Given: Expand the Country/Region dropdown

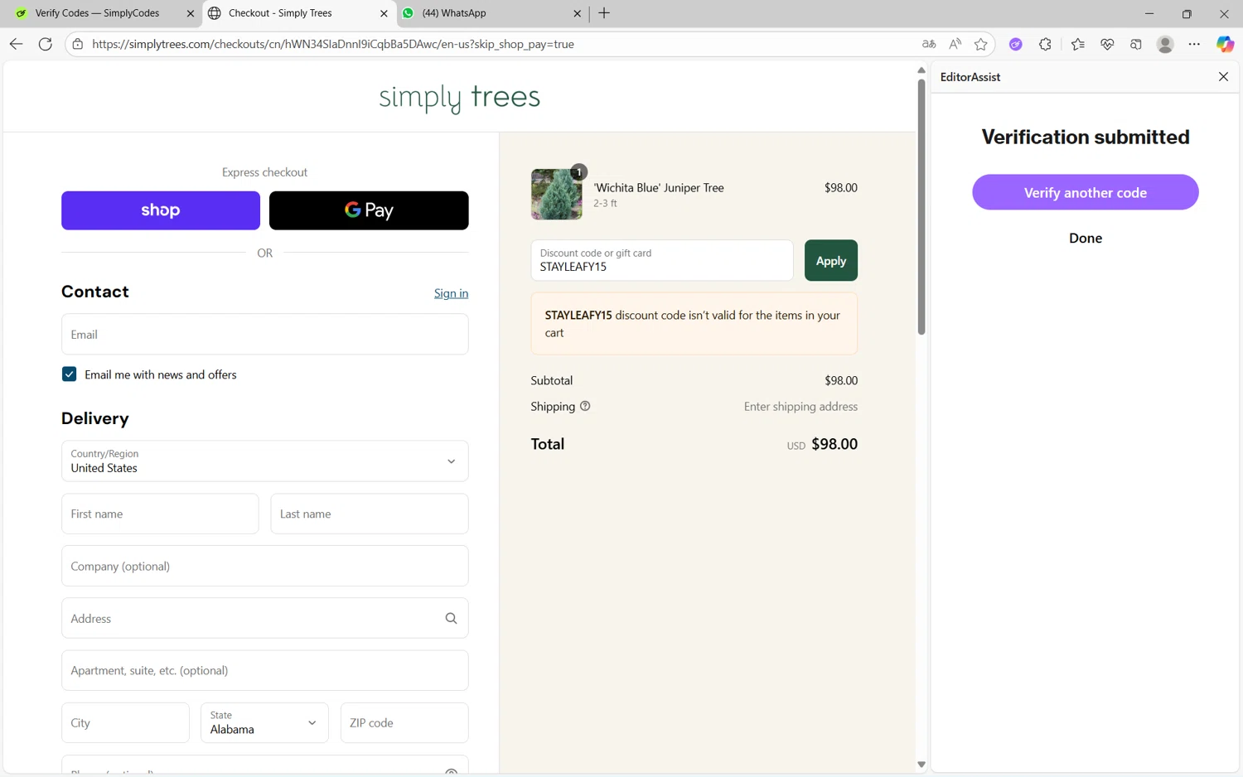Looking at the screenshot, I should pyautogui.click(x=264, y=461).
